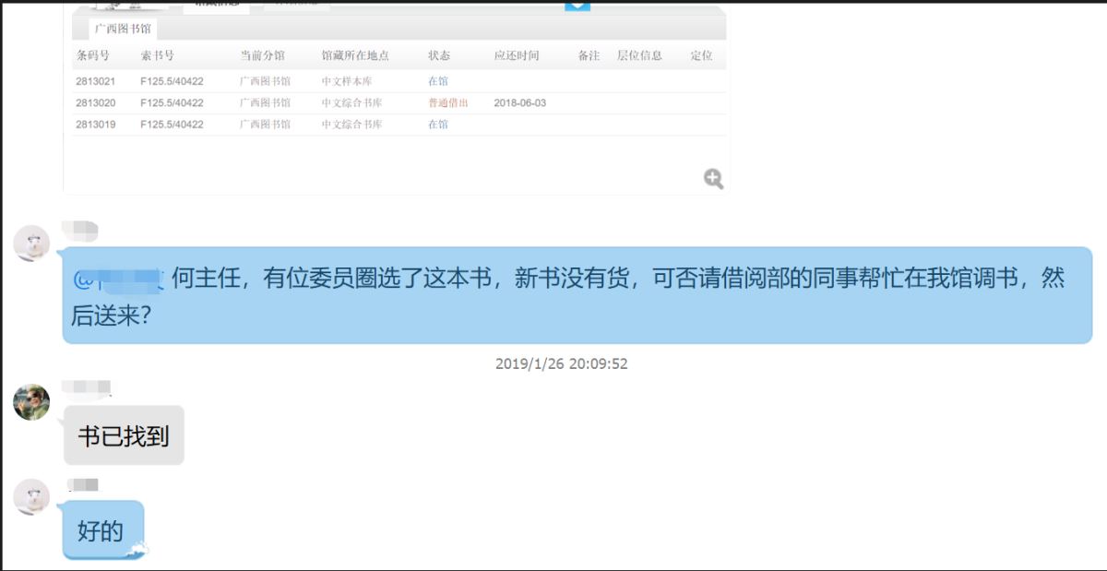Open the 广西图书馆 tab
The image size is (1107, 571).
(124, 29)
